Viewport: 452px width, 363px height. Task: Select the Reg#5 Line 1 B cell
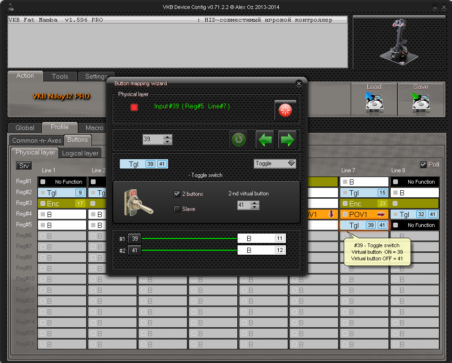point(62,225)
